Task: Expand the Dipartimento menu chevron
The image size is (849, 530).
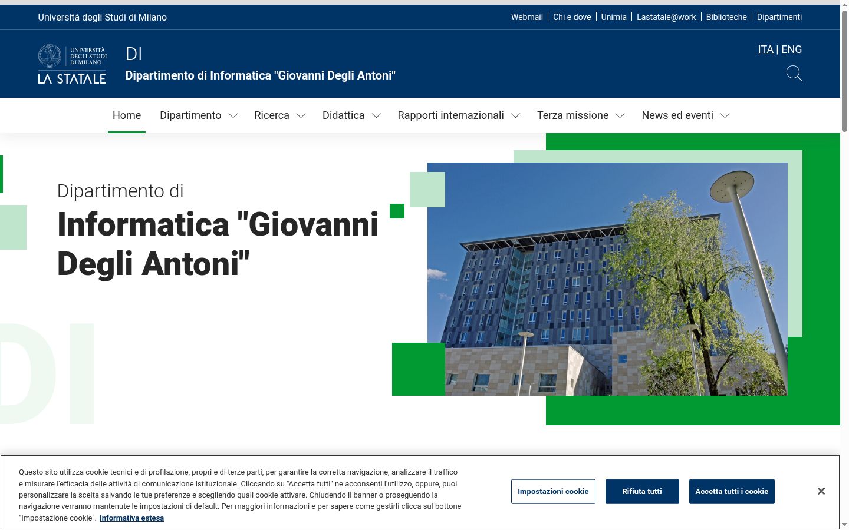Action: [233, 115]
